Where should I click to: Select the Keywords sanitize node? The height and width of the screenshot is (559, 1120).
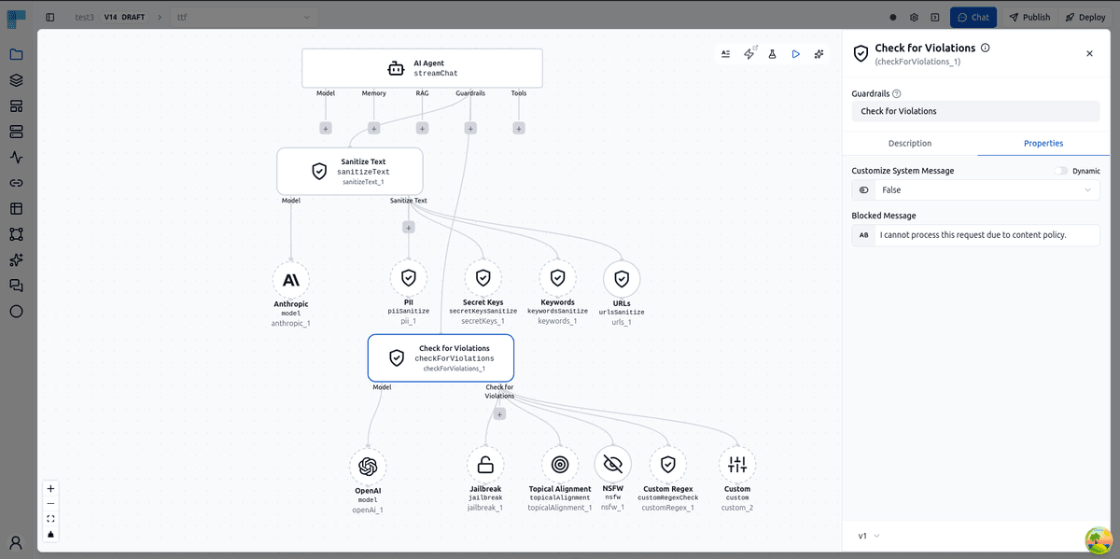557,277
